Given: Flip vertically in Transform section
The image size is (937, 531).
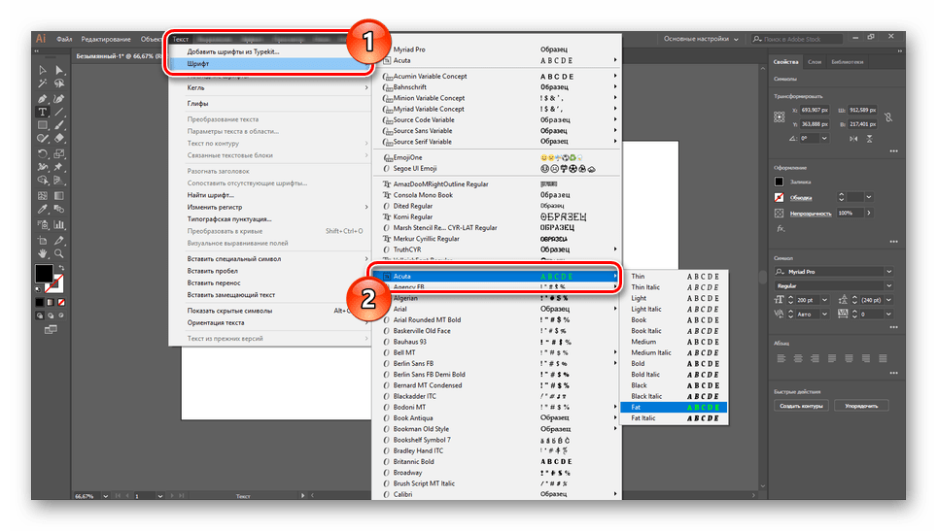Looking at the screenshot, I should 870,139.
